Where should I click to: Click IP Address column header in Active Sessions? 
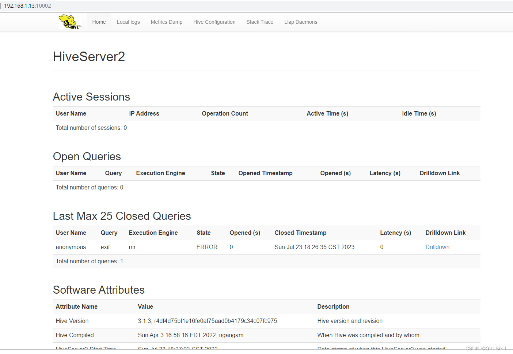click(144, 114)
